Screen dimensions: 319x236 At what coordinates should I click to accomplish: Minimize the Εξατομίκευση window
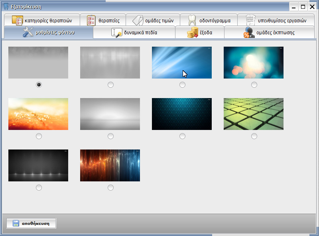click(293, 7)
